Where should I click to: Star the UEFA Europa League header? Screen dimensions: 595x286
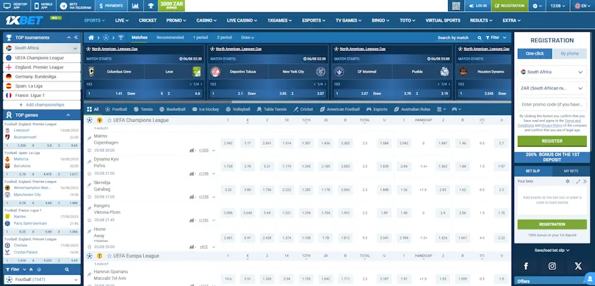[109, 256]
